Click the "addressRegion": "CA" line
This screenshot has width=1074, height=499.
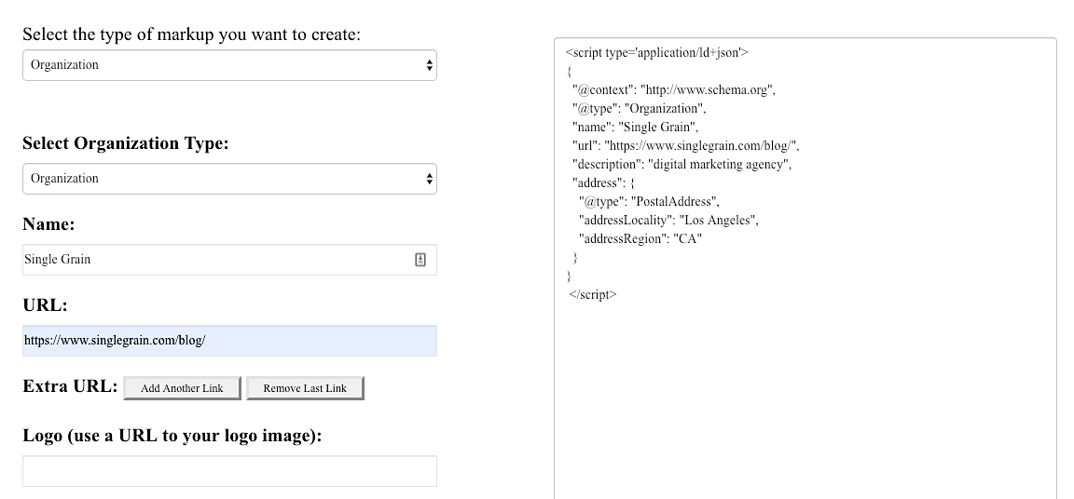click(x=640, y=238)
